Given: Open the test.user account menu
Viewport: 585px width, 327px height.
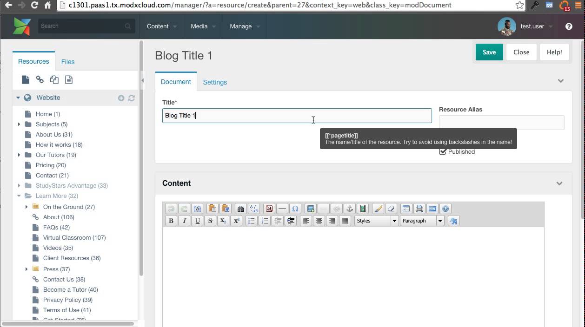Looking at the screenshot, I should pyautogui.click(x=525, y=26).
